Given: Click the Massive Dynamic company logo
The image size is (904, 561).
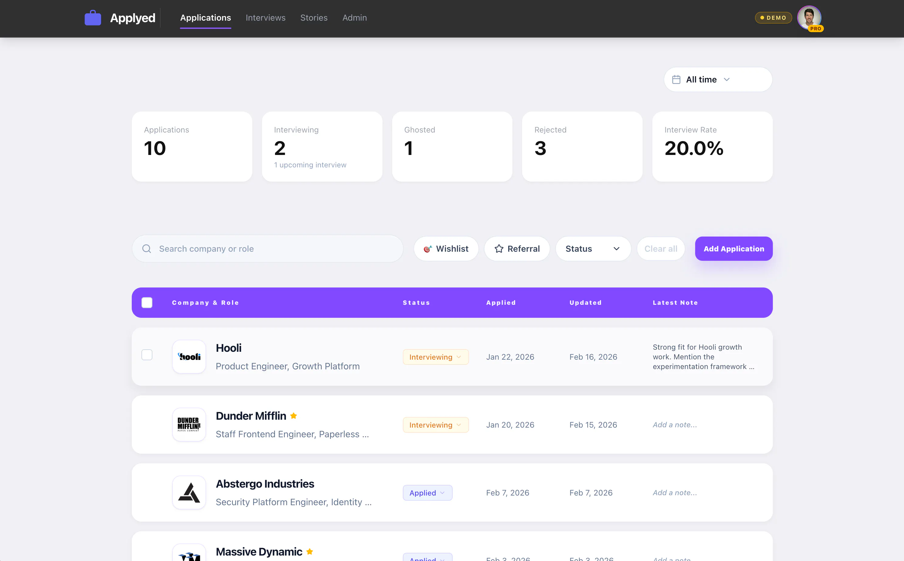Looking at the screenshot, I should pos(189,553).
